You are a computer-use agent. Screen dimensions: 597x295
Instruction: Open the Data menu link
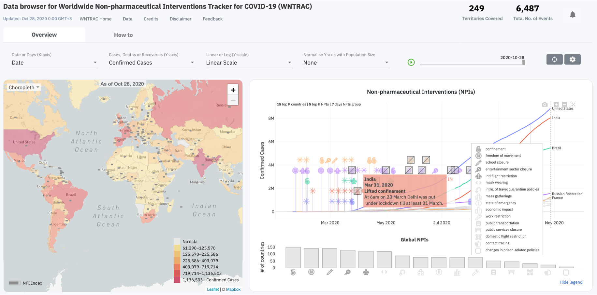coord(127,19)
